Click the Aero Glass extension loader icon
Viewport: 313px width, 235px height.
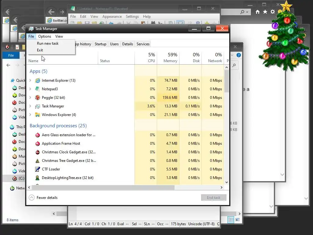tap(38, 135)
